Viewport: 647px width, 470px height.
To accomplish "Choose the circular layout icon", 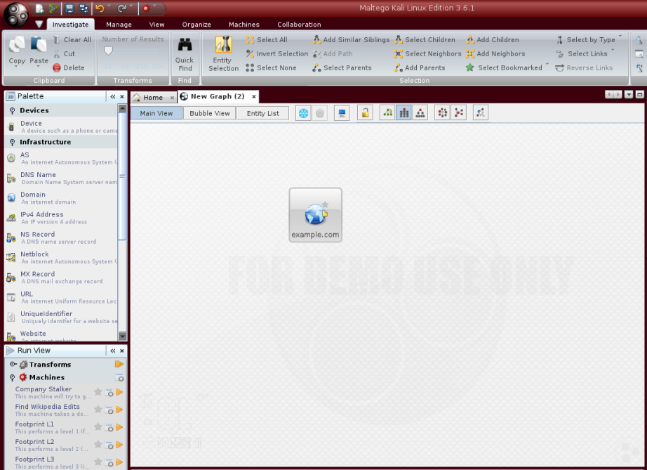I will pyautogui.click(x=442, y=112).
